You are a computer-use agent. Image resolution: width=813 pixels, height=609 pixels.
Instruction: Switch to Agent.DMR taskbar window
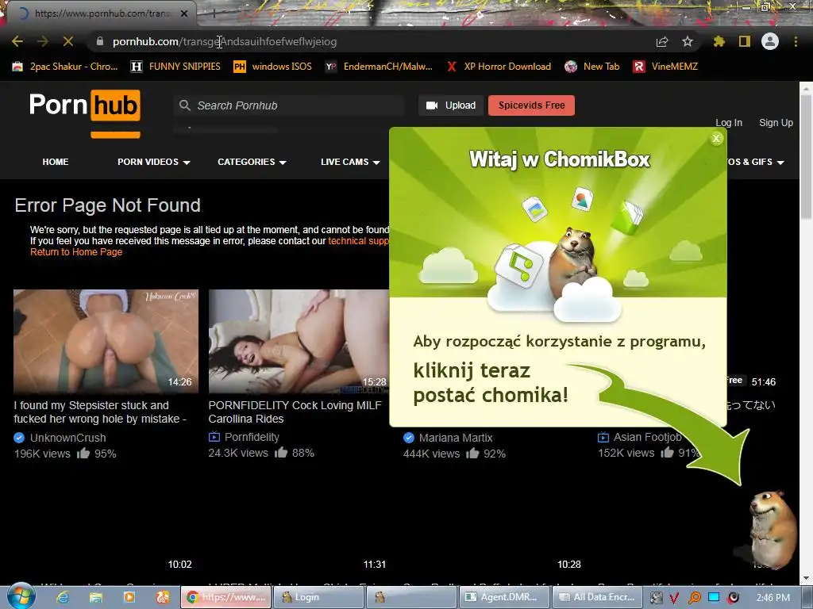(x=504, y=598)
